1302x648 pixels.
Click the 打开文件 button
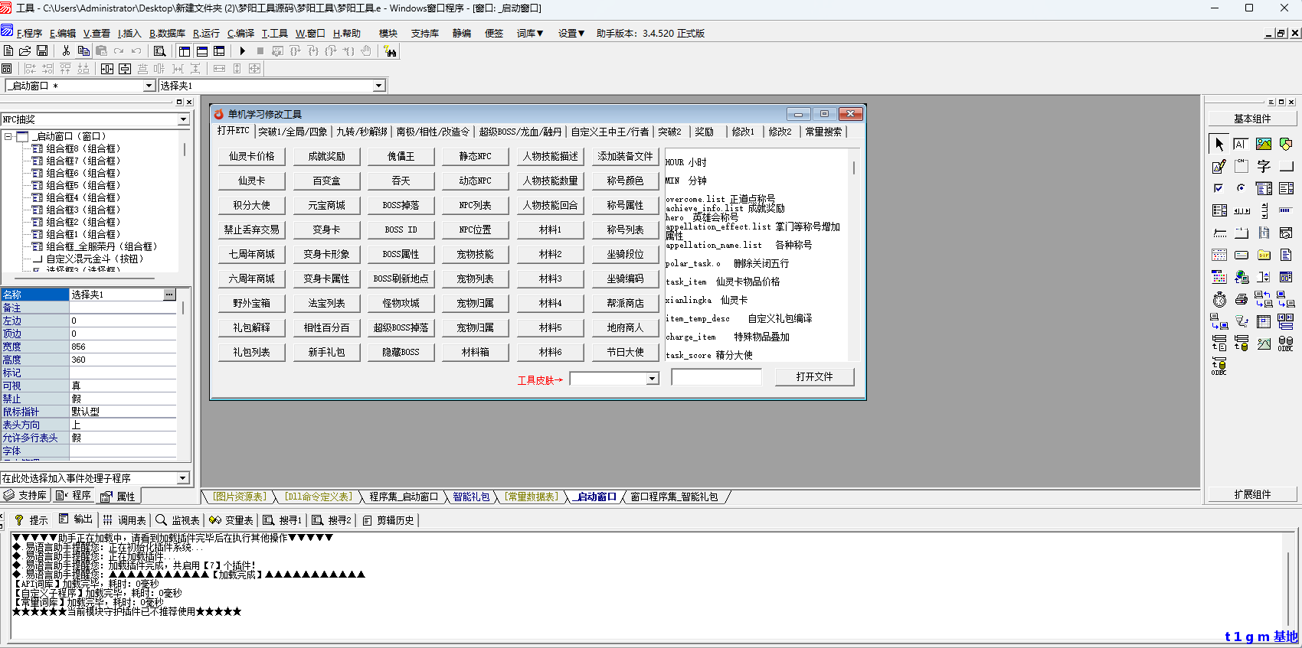(814, 376)
